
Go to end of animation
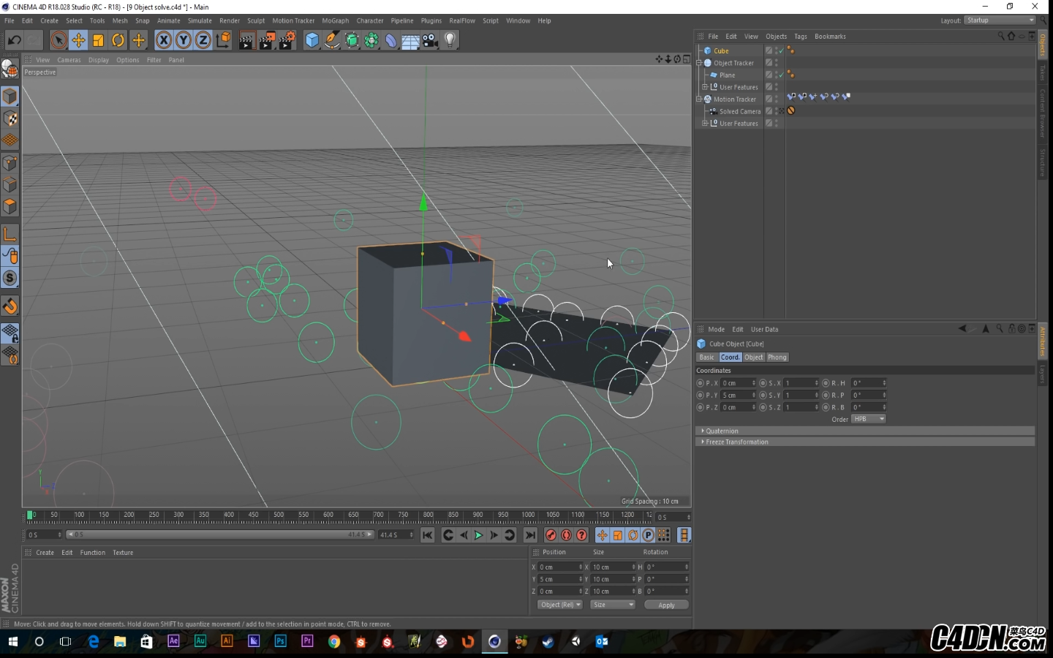coord(530,535)
